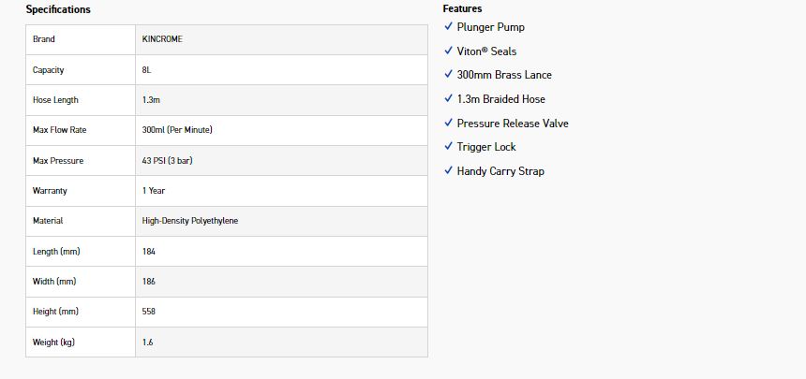Click the Width (mm) value 186
This screenshot has width=806, height=379.
149,282
